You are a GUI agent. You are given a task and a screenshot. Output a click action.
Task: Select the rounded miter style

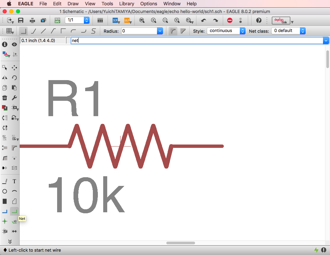pos(173,31)
